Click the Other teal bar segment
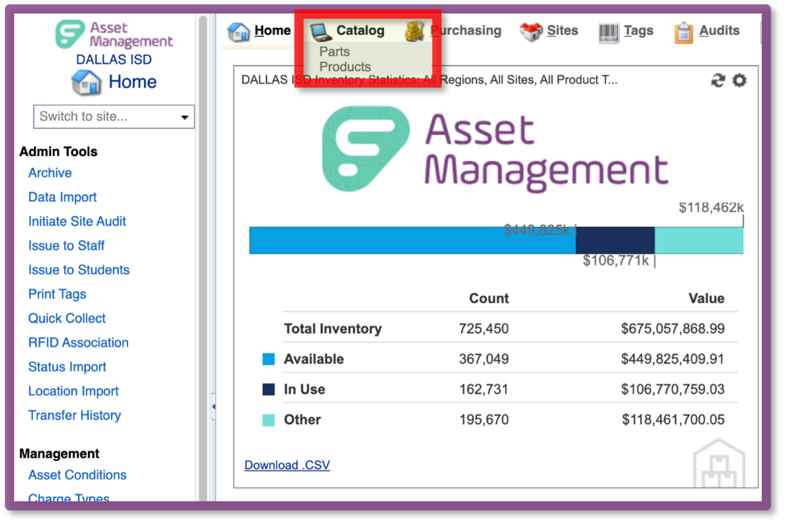This screenshot has height=525, width=787. point(699,240)
